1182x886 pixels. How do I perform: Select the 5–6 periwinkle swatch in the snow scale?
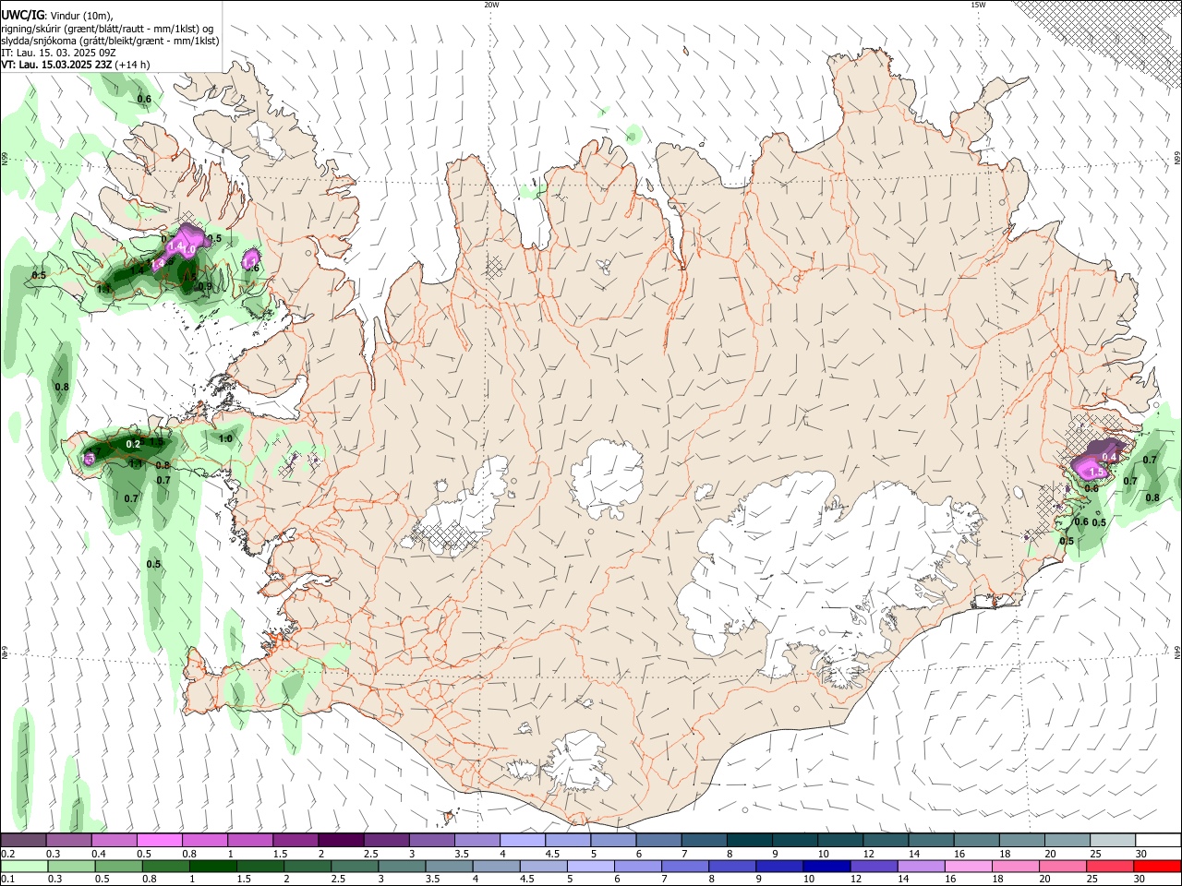[612, 840]
